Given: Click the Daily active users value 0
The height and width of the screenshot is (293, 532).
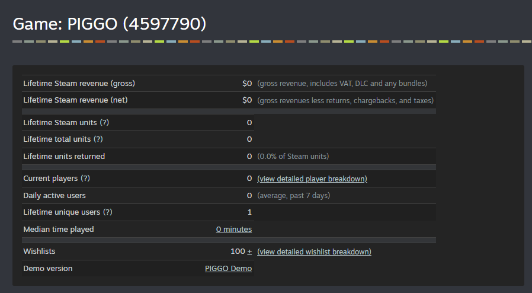Looking at the screenshot, I should coord(249,196).
